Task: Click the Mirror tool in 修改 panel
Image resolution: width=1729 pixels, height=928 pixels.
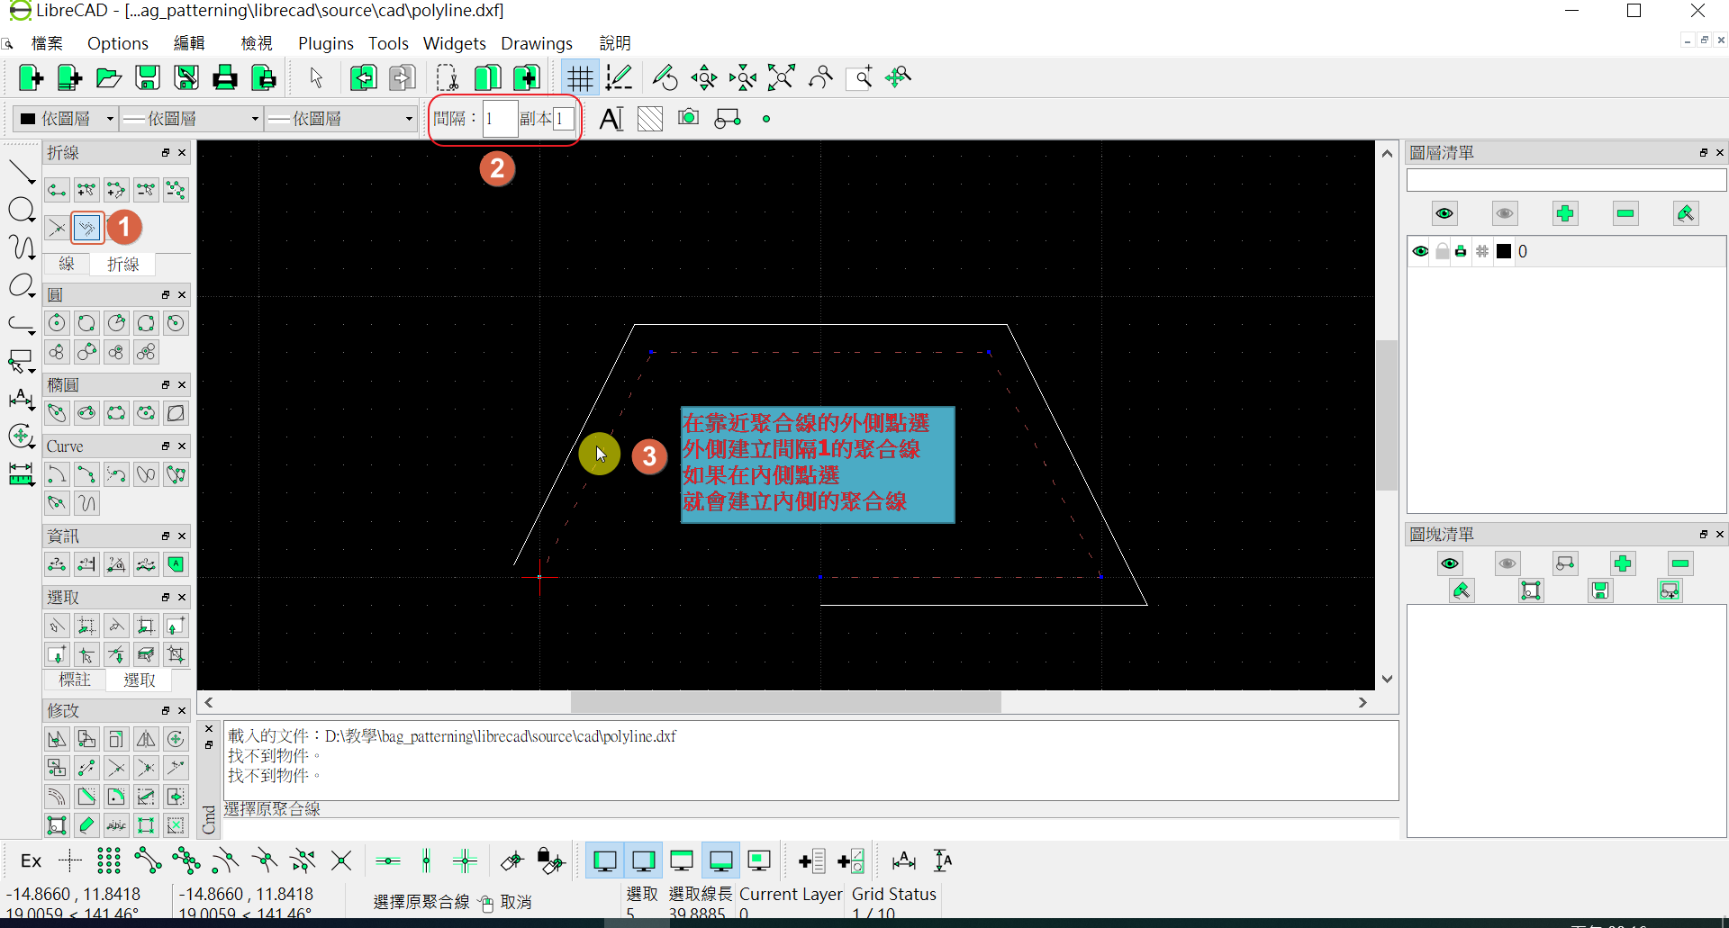Action: (x=146, y=739)
